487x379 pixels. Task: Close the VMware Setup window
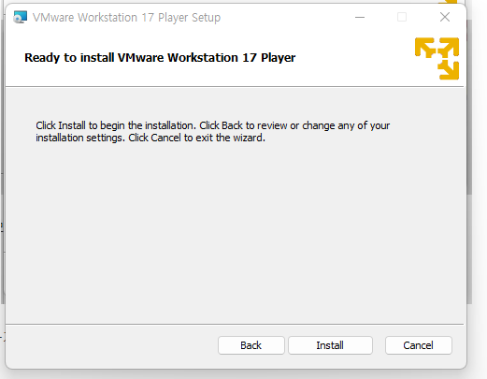[x=445, y=17]
